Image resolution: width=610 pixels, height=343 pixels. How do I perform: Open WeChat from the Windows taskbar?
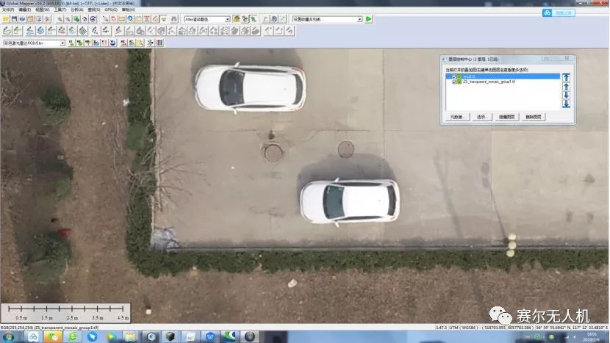tap(53, 337)
